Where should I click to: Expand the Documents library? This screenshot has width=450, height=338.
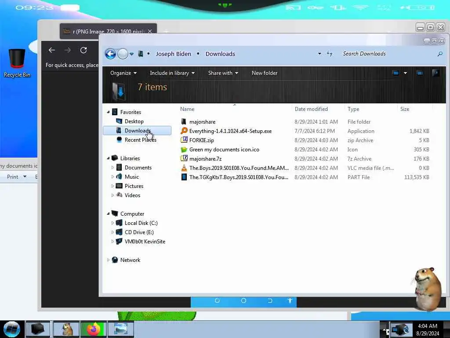(112, 167)
